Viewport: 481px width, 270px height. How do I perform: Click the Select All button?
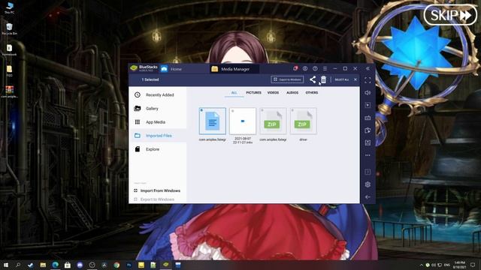[342, 79]
